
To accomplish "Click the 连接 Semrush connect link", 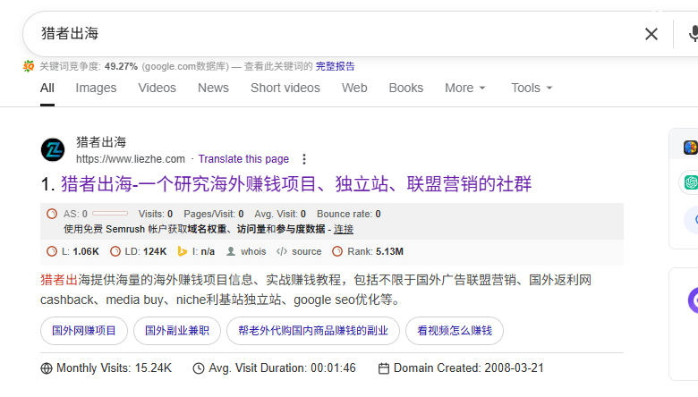I will click(344, 230).
